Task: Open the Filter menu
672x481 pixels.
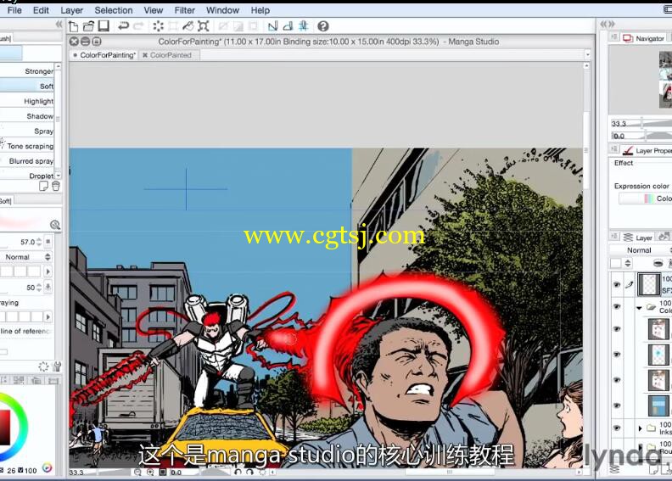Action: click(184, 10)
